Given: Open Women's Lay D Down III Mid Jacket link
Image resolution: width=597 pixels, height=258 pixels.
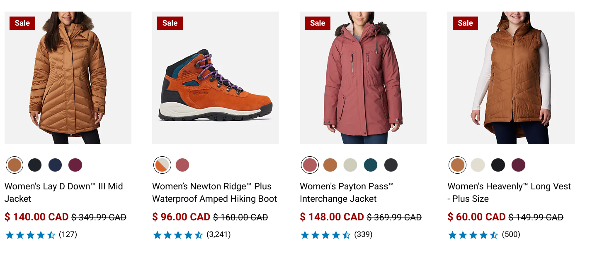Looking at the screenshot, I should [x=64, y=192].
